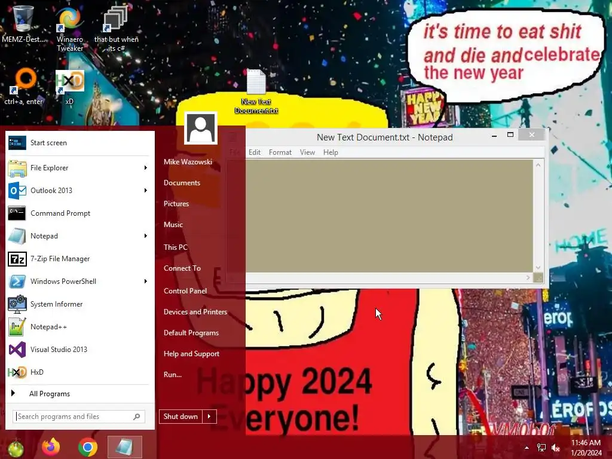The height and width of the screenshot is (459, 612).
Task: Open Documents from the Start menu
Action: pos(182,183)
